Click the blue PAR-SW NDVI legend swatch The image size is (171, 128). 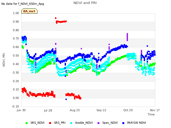click(123, 123)
